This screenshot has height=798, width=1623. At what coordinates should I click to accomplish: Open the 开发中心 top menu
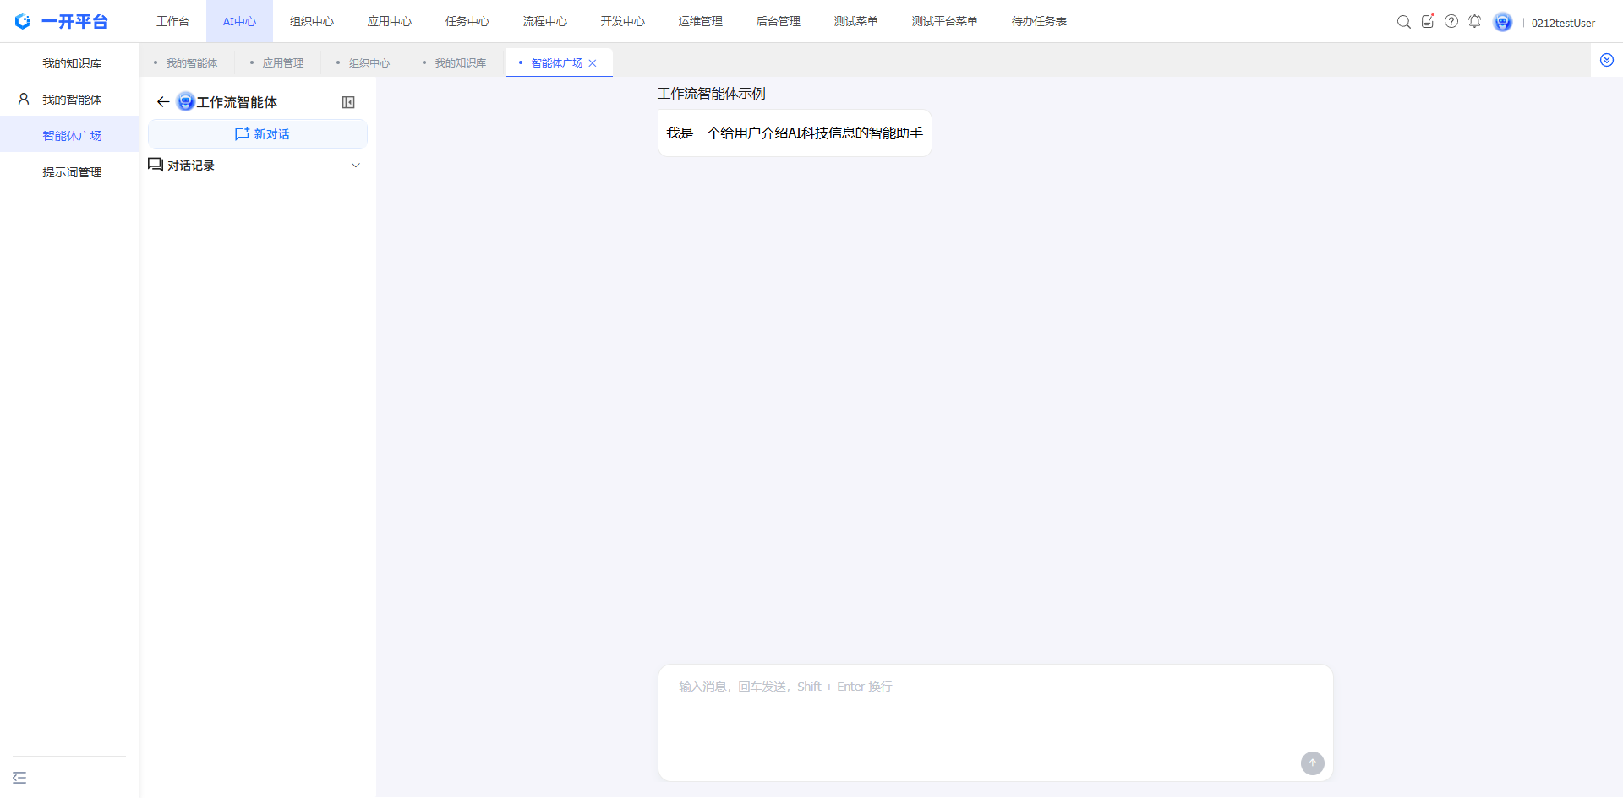622,22
